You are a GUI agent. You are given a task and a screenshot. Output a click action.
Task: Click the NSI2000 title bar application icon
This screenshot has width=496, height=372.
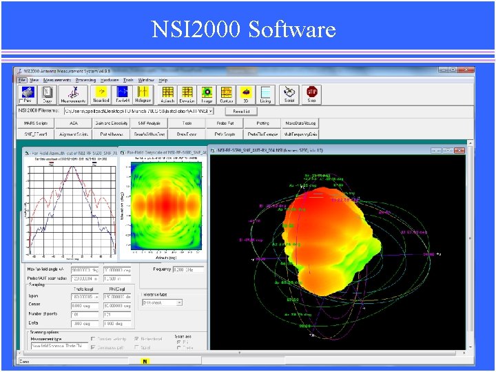pyautogui.click(x=20, y=71)
